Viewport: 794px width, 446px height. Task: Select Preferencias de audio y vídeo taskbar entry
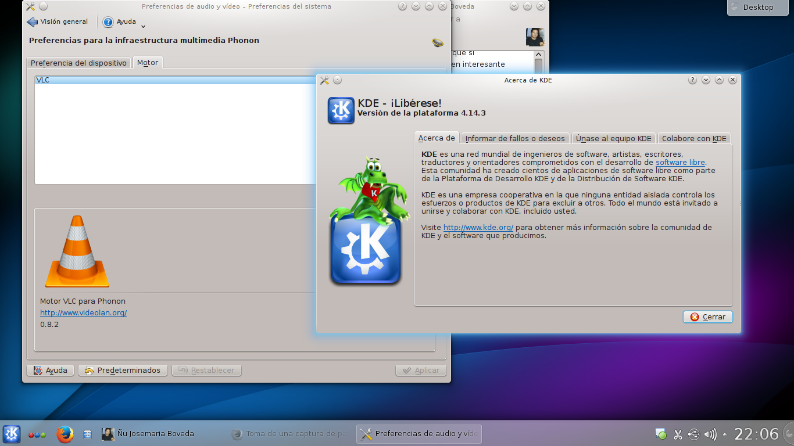419,434
